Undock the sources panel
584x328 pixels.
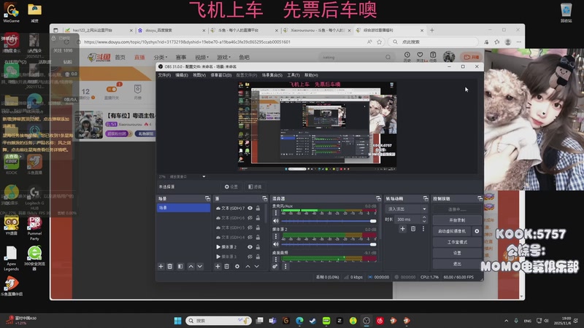[x=264, y=198]
